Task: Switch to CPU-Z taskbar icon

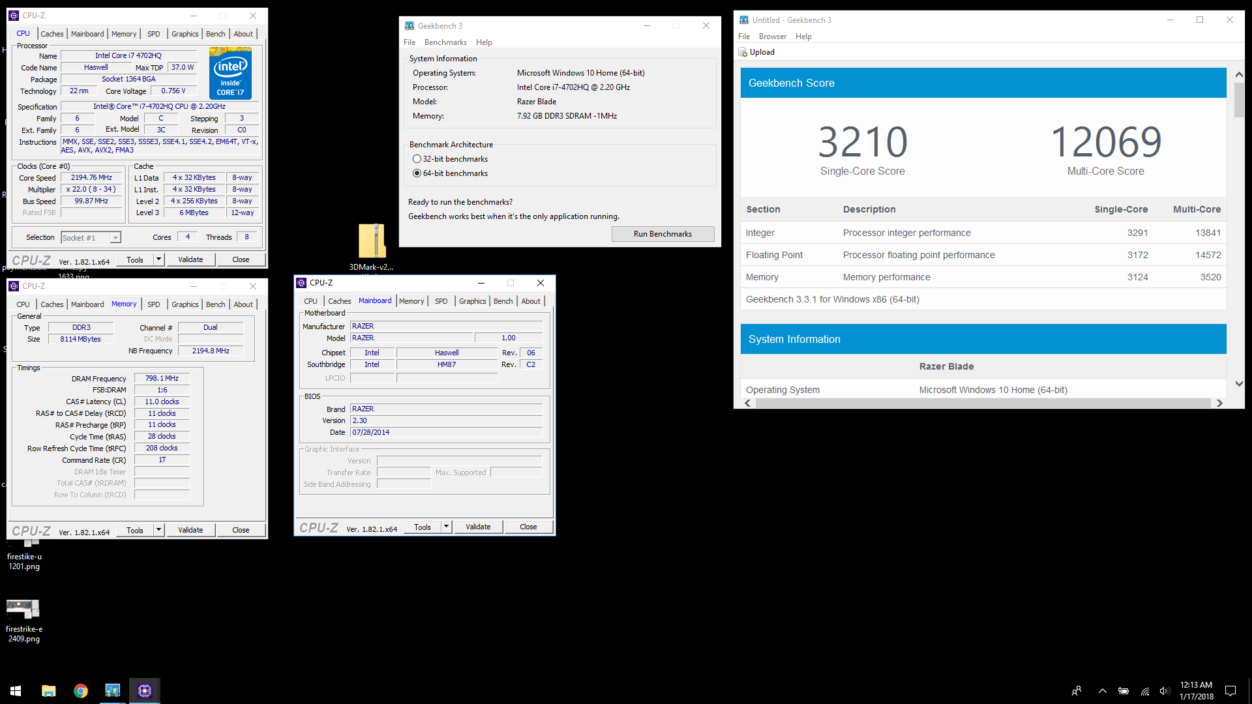Action: point(145,691)
